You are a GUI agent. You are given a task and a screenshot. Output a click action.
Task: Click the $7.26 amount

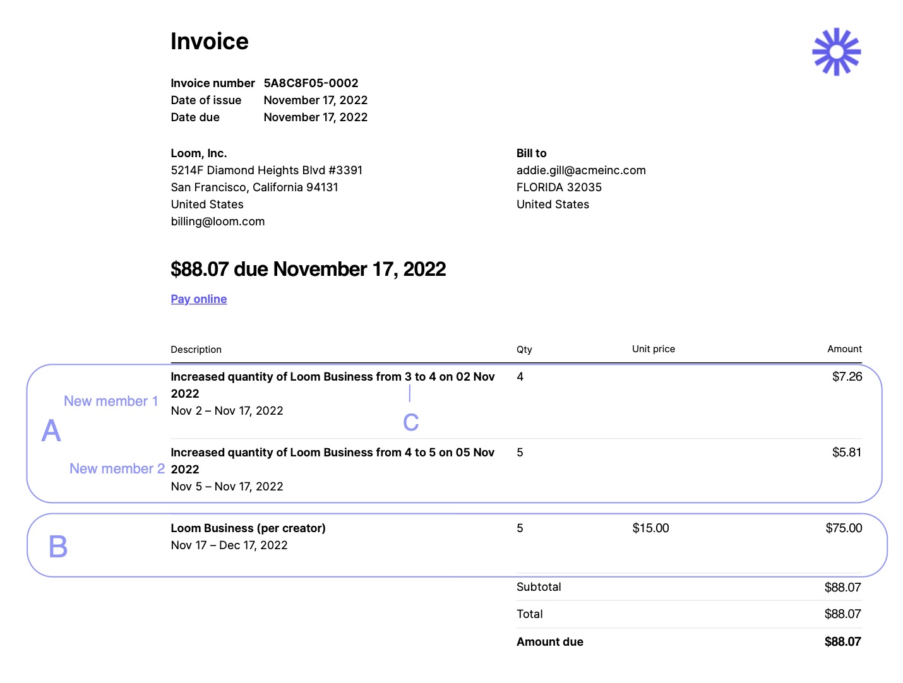point(846,377)
